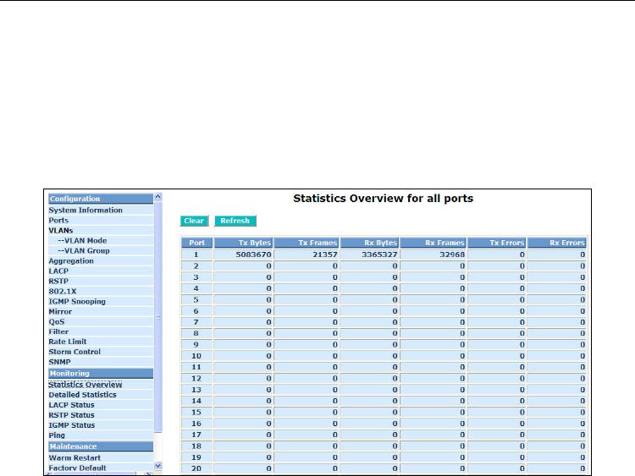Open RSTP configuration settings
Screen dimensions: 635x476
pos(58,281)
